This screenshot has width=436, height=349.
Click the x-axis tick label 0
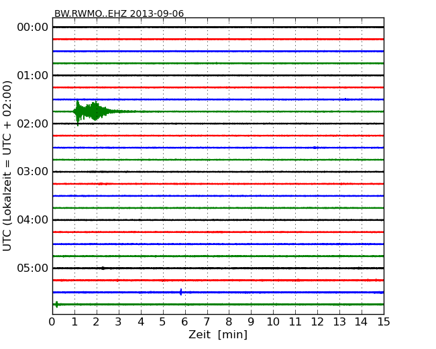tap(52, 321)
